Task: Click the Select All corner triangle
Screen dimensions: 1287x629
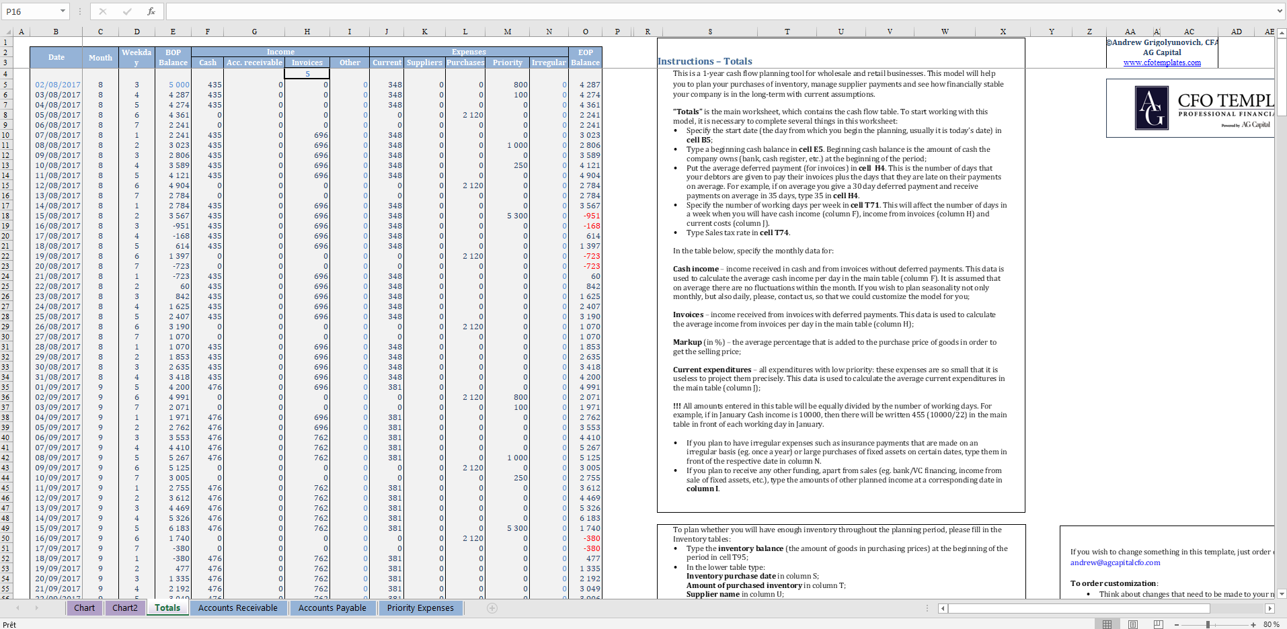Action: [8, 32]
